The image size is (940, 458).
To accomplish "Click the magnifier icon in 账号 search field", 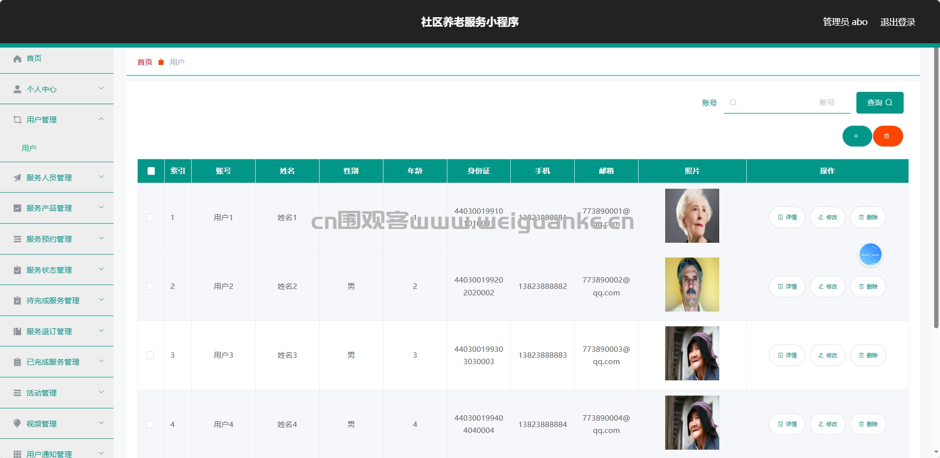I will pos(733,102).
